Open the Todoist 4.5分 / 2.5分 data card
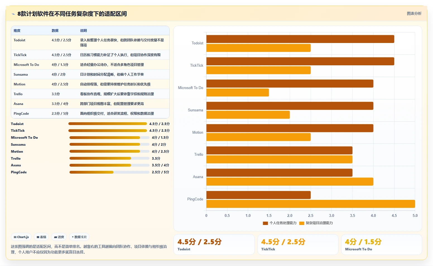This screenshot has width=433, height=266. pyautogui.click(x=214, y=245)
